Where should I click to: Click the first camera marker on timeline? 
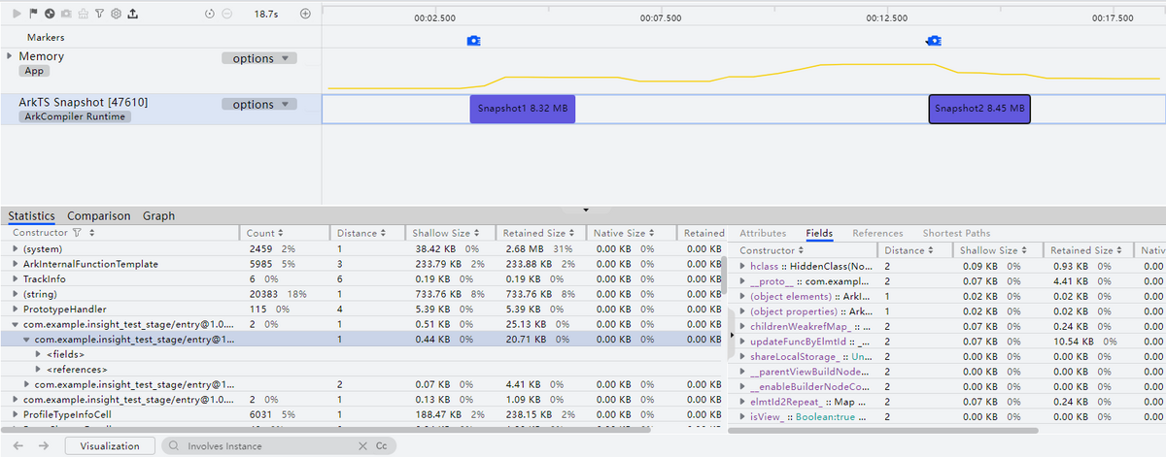click(x=473, y=41)
